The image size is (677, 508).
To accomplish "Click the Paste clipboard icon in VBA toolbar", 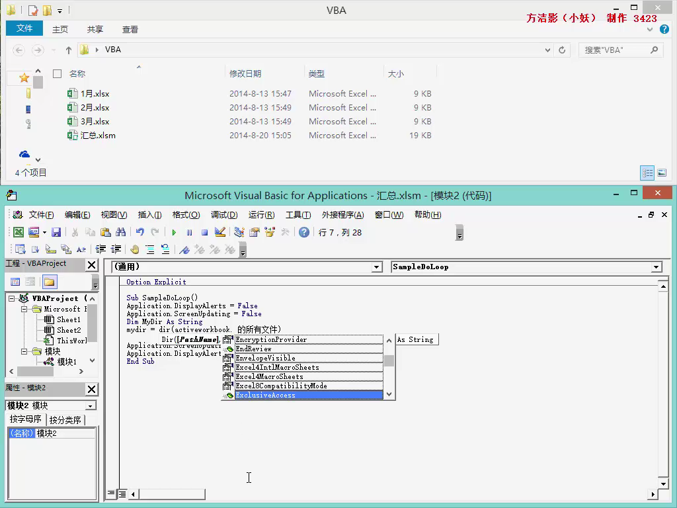I will tap(105, 232).
